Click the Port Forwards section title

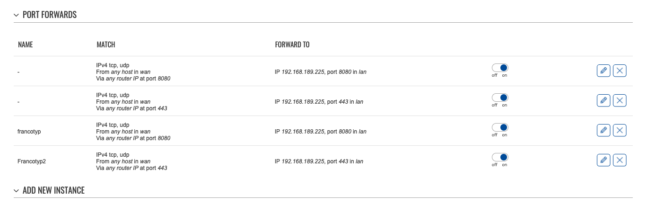pyautogui.click(x=50, y=15)
